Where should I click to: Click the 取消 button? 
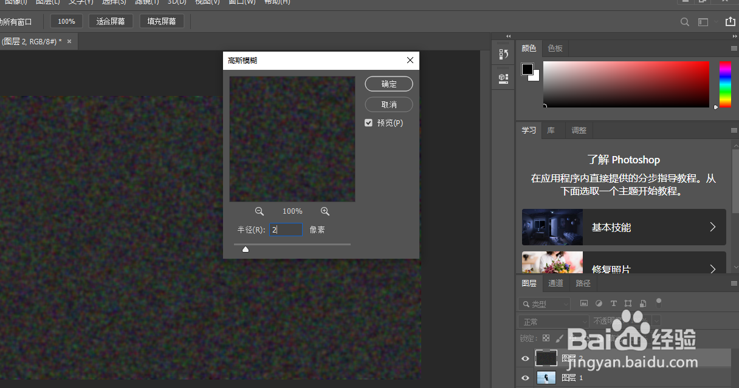(x=389, y=104)
